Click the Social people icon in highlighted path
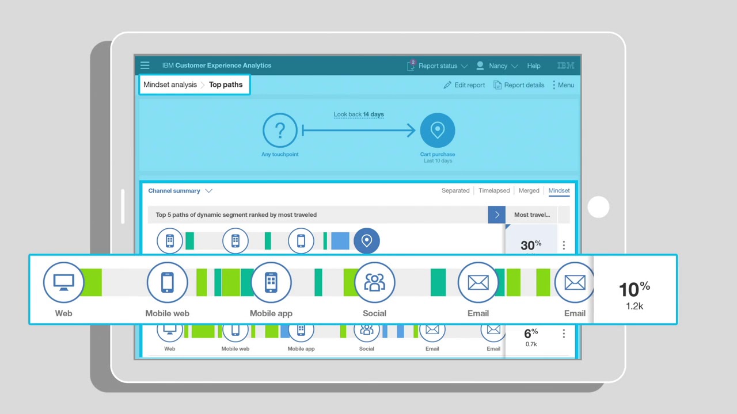737x414 pixels. 375,282
